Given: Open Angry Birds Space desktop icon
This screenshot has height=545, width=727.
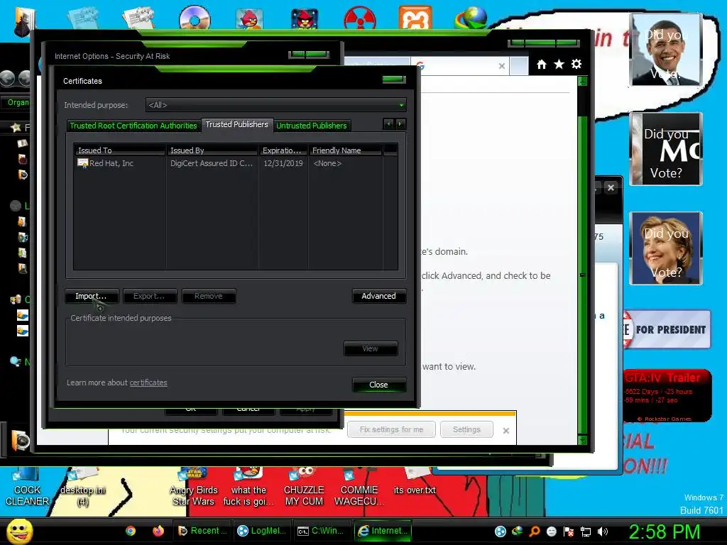Looking at the screenshot, I should 305,19.
